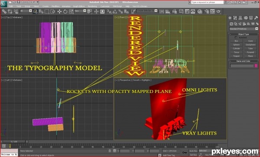Open the Mirror tool
The image size is (260, 157).
tap(161, 11)
